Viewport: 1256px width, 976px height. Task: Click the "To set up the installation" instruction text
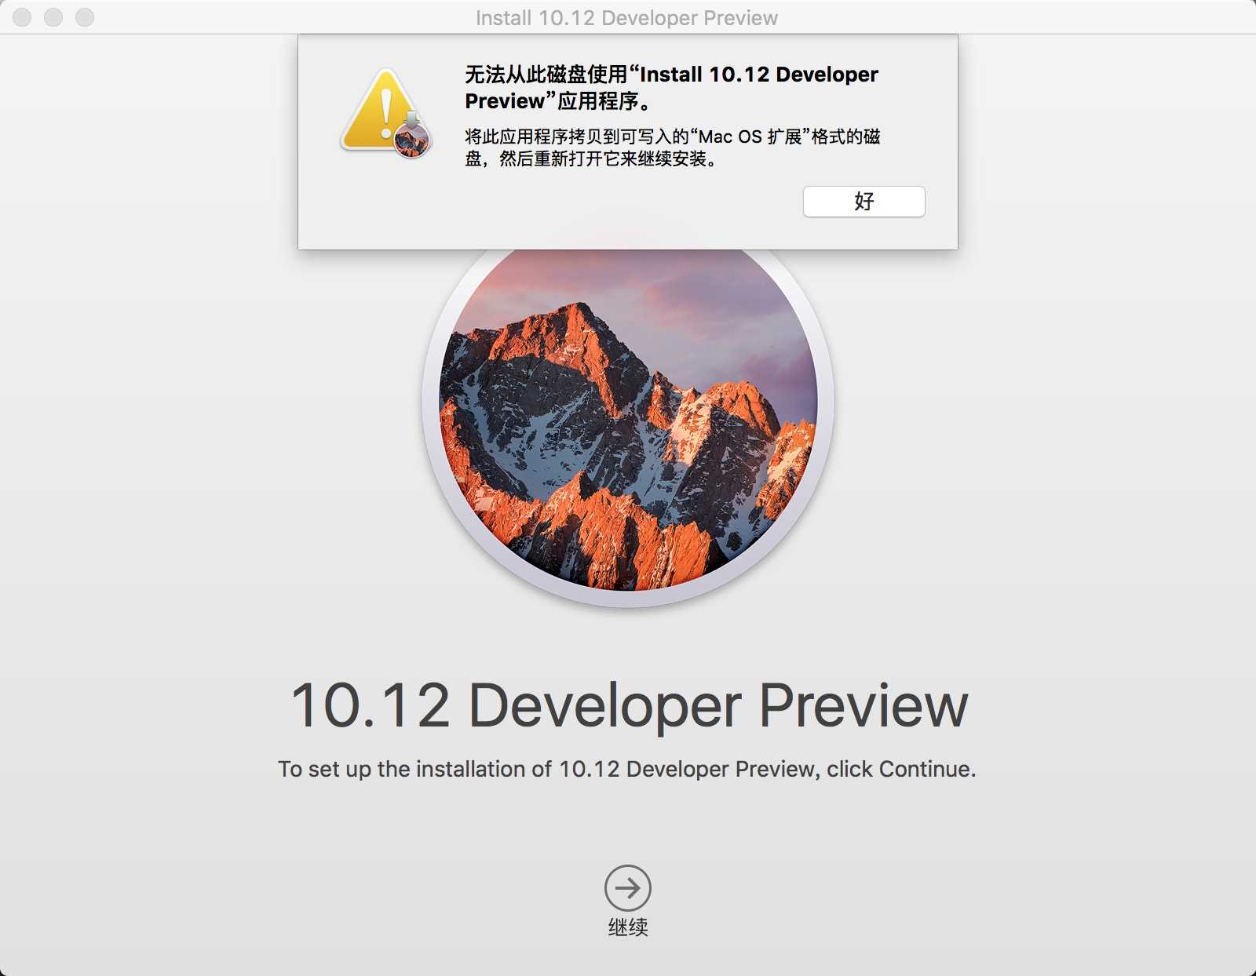(626, 770)
